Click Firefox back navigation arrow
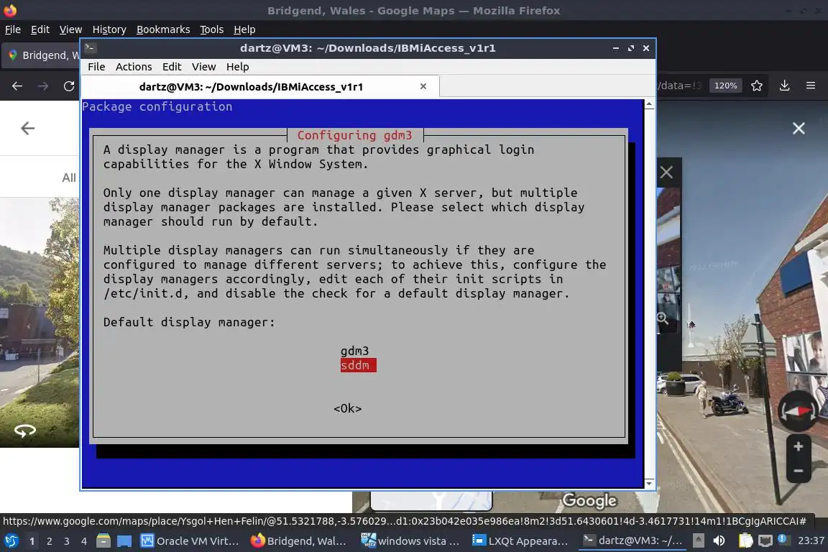 (x=17, y=86)
